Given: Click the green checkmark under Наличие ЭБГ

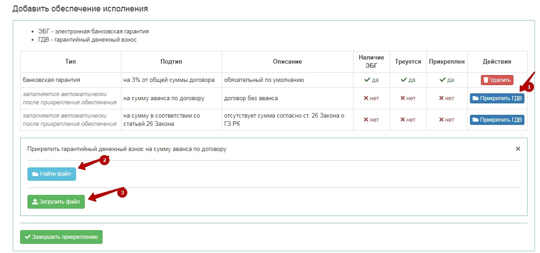Looking at the screenshot, I should pyautogui.click(x=367, y=80).
